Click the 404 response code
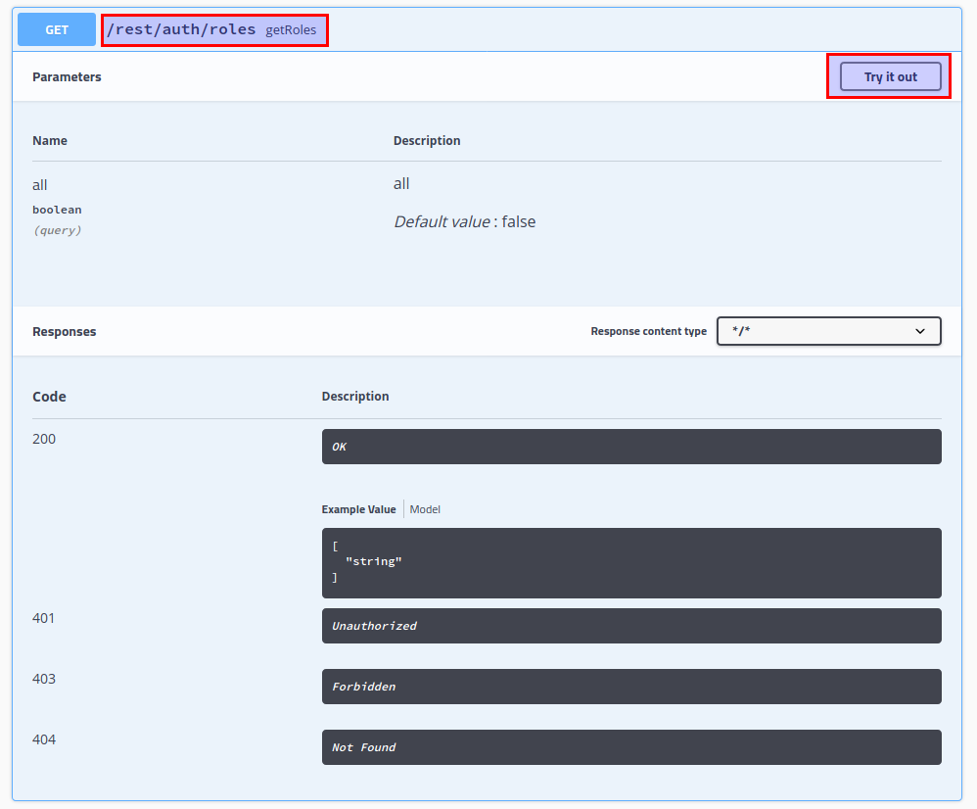 (x=44, y=739)
